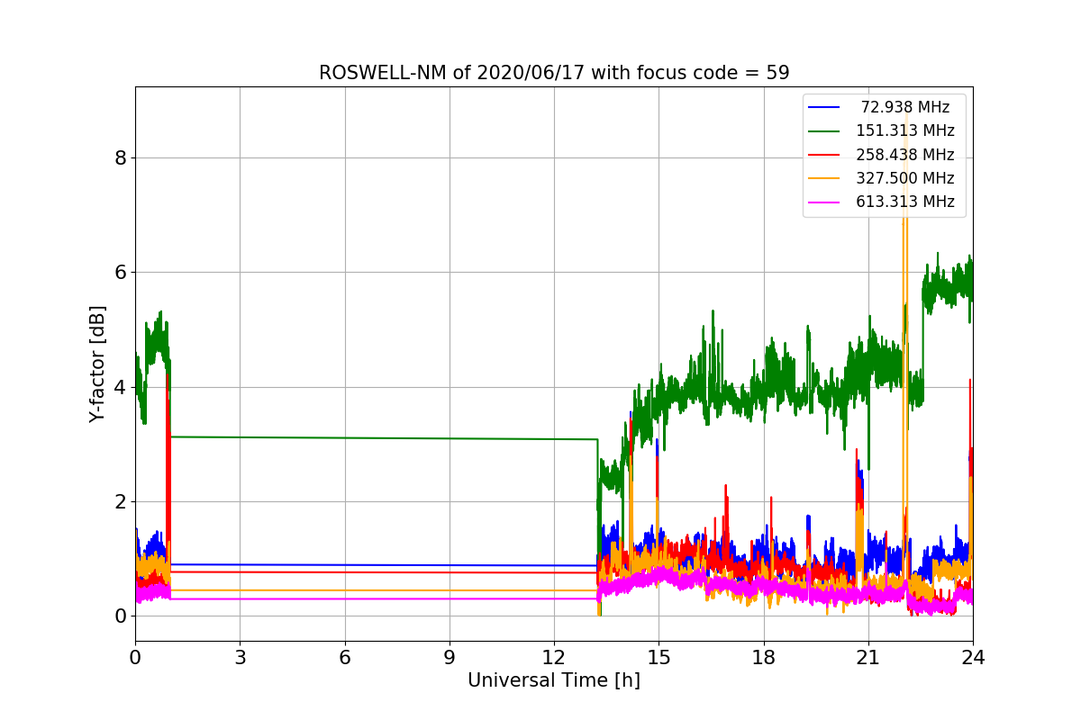Viewport: 1081px width, 720px height.
Task: Click the y-axis tick label 2
Action: (120, 501)
